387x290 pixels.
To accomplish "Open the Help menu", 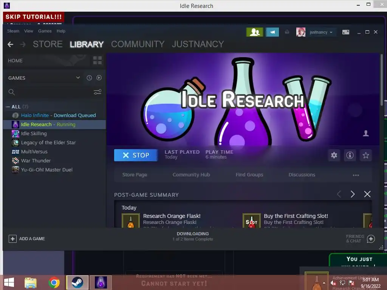I will pyautogui.click(x=61, y=31).
